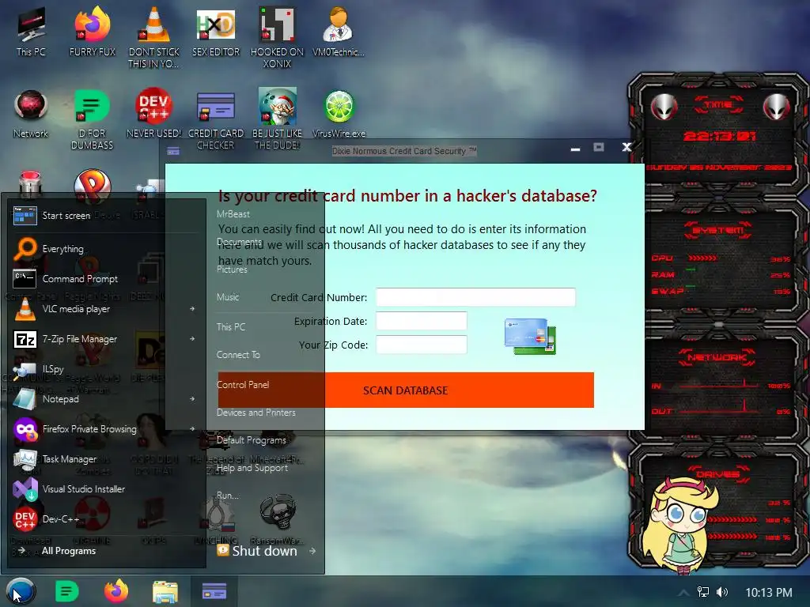810x607 pixels.
Task: Open Documents from start menu right pane
Action: pyautogui.click(x=240, y=242)
